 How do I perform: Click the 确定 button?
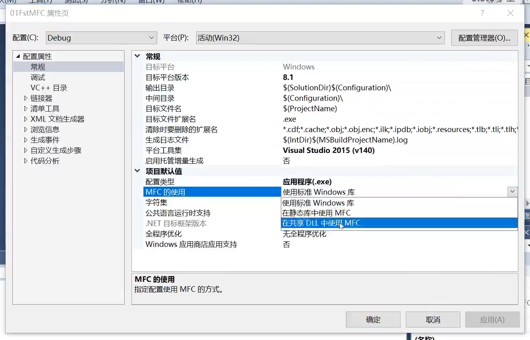[x=373, y=320]
